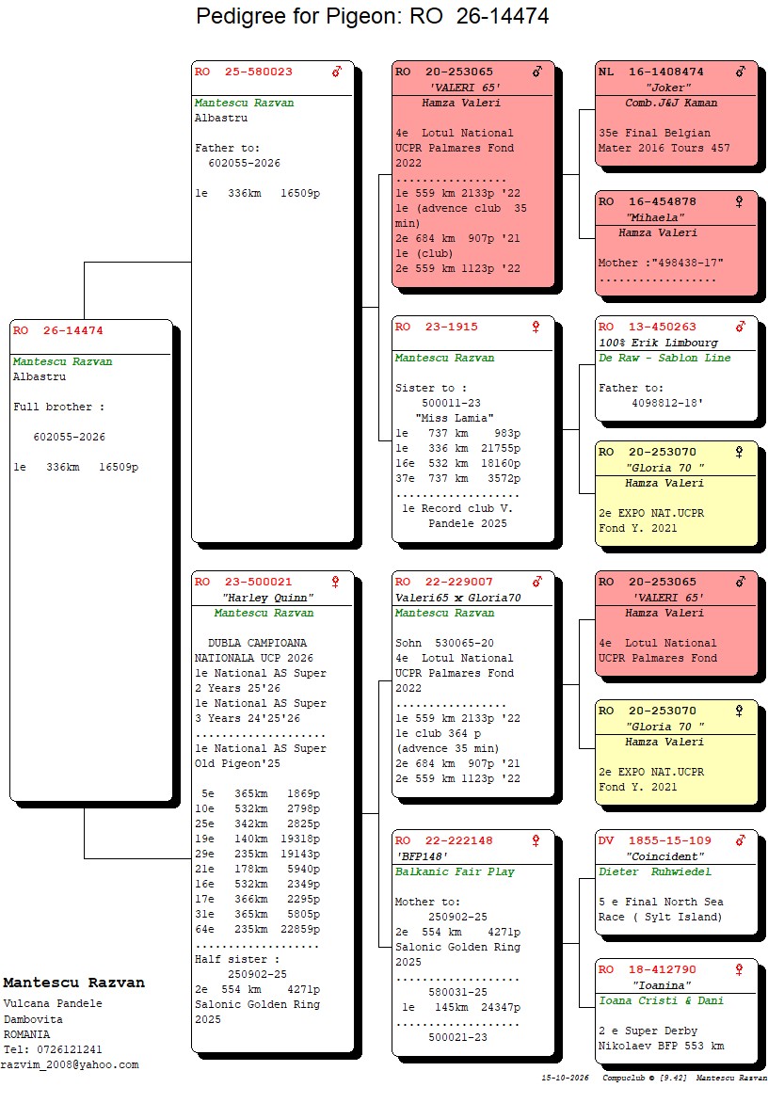Click the name "Mihaela"

point(655,218)
